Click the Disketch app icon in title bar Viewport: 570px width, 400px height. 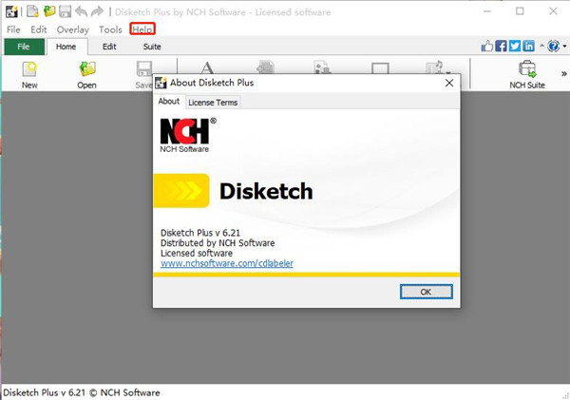(12, 11)
